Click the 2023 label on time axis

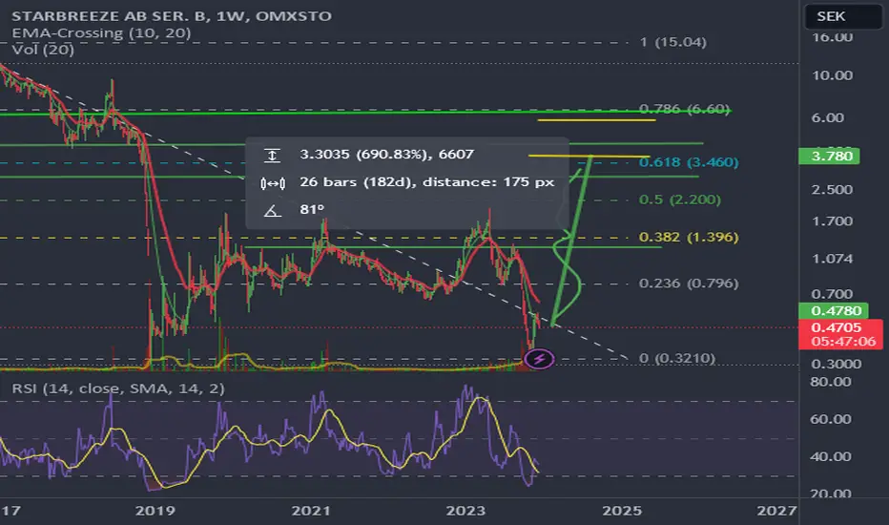pyautogui.click(x=465, y=511)
